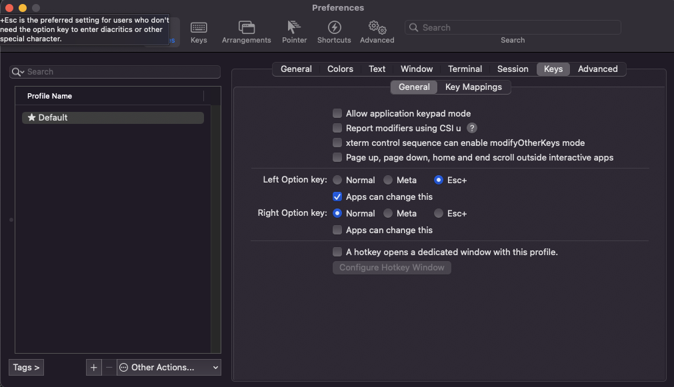
Task: Enable Allow application keypad mode
Action: (x=337, y=113)
